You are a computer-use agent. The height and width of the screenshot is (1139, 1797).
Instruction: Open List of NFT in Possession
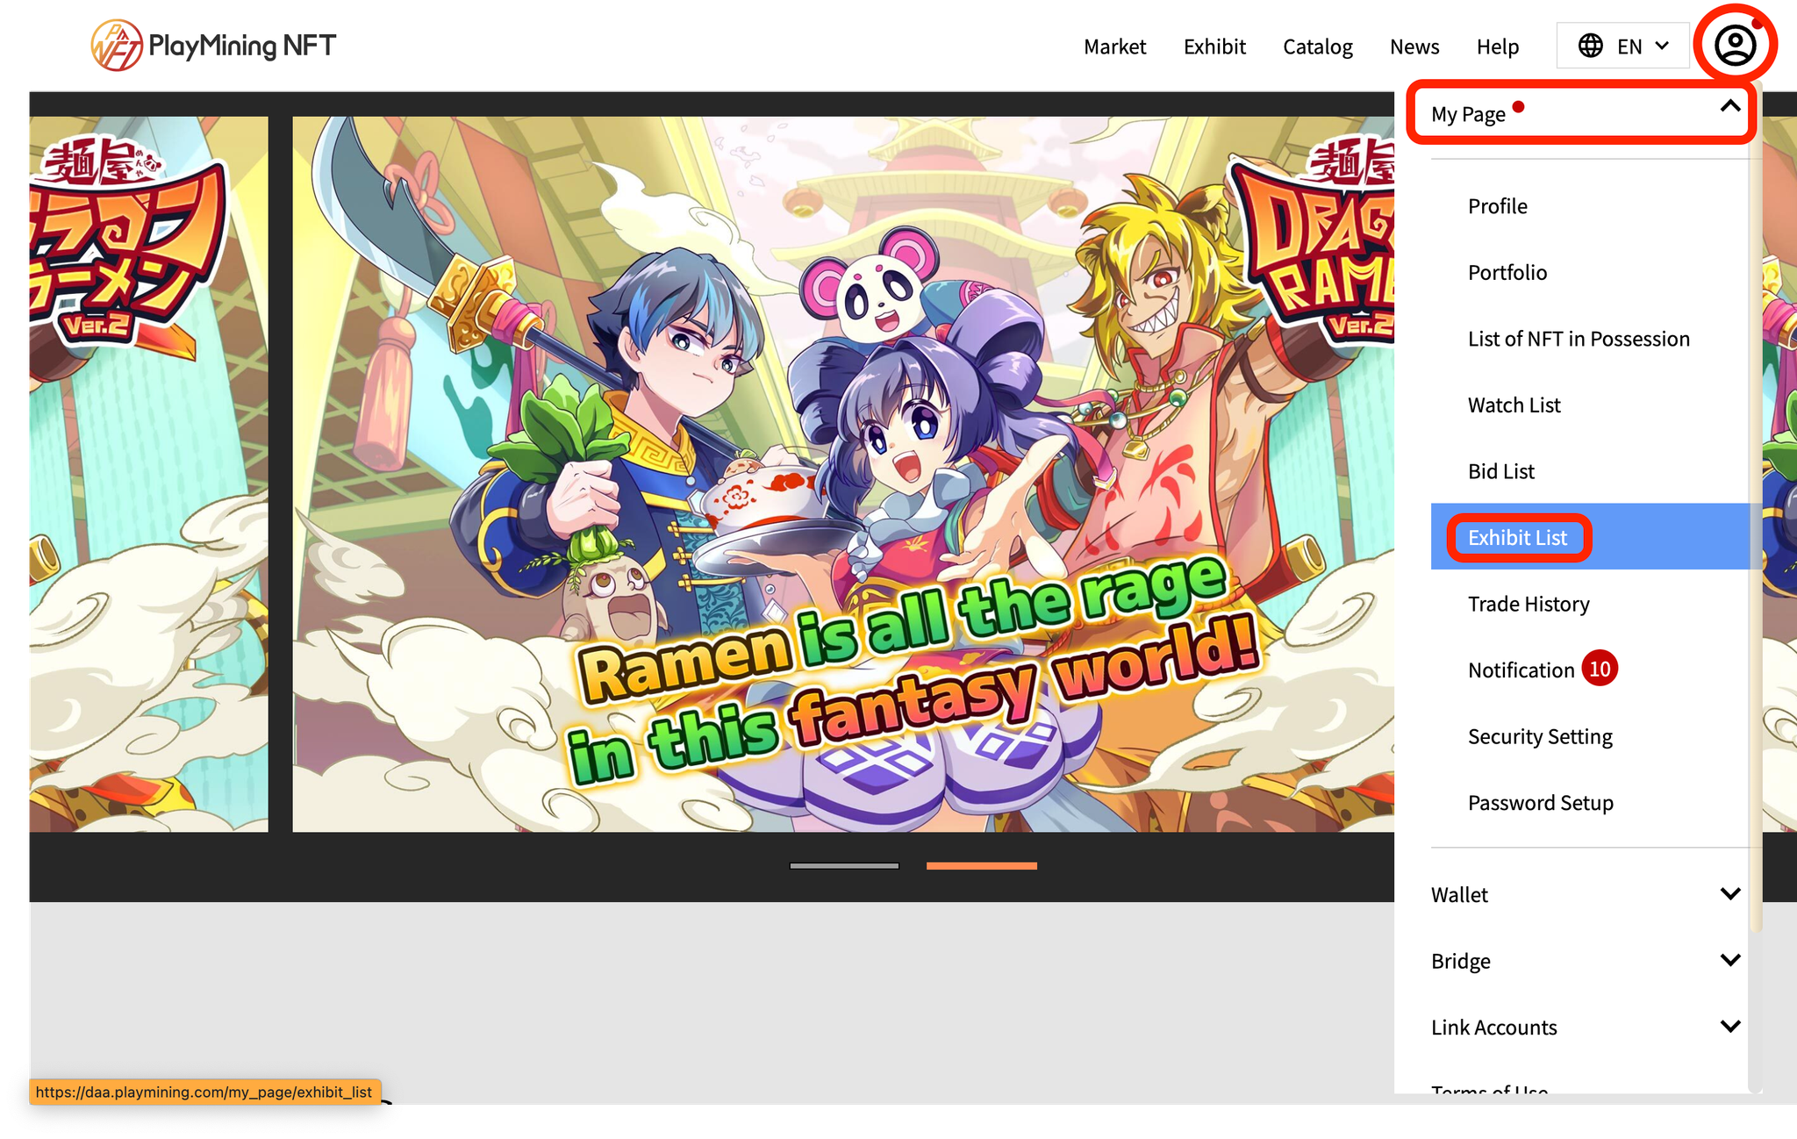[1578, 339]
